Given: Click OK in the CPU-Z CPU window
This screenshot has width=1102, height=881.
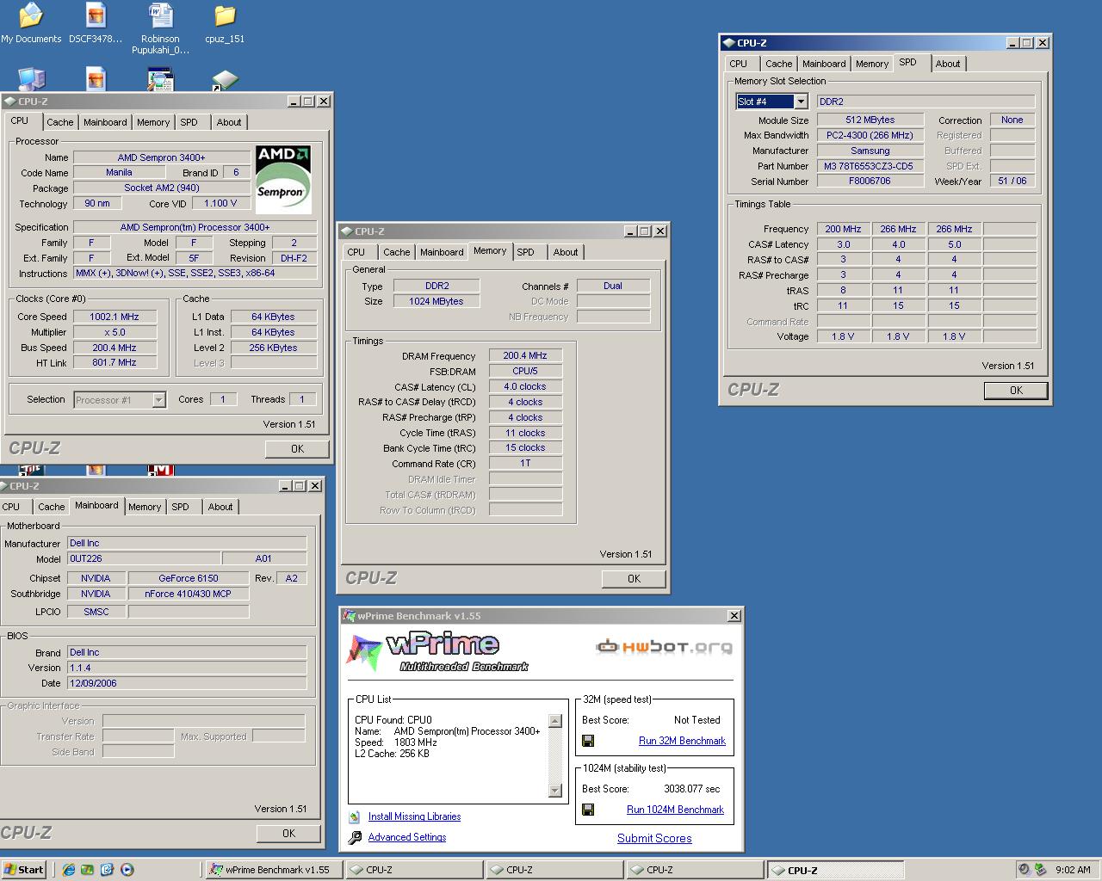Looking at the screenshot, I should tap(297, 448).
